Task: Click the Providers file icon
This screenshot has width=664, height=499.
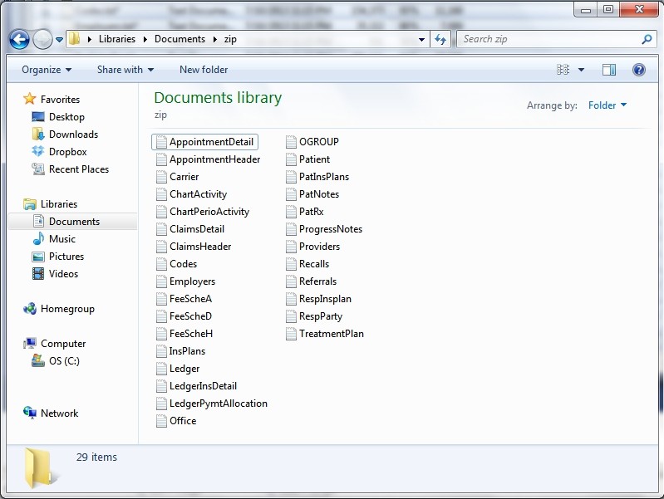Action: tap(291, 247)
